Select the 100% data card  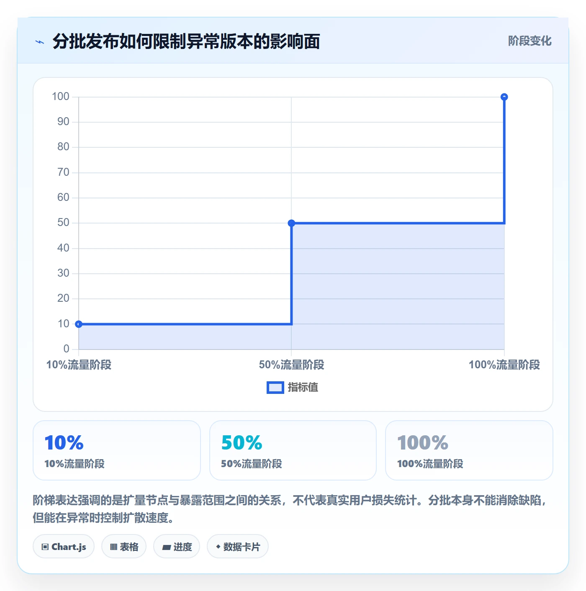click(469, 450)
